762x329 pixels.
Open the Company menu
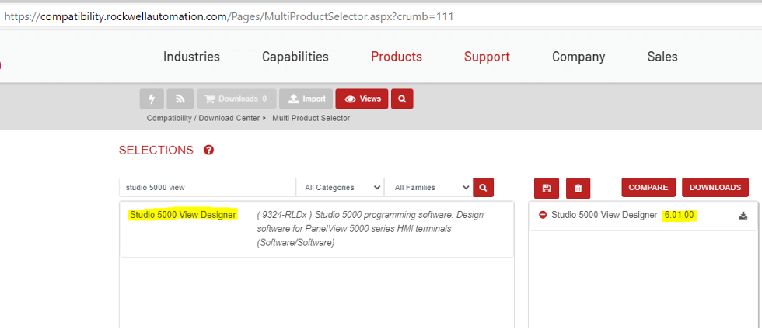click(578, 57)
